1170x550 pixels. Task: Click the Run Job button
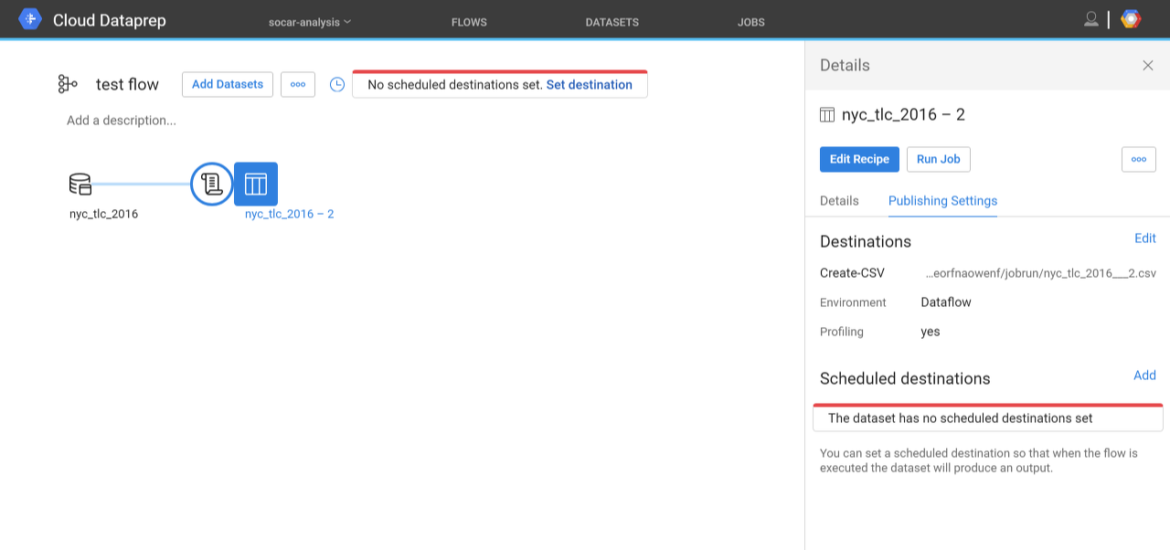pos(939,159)
